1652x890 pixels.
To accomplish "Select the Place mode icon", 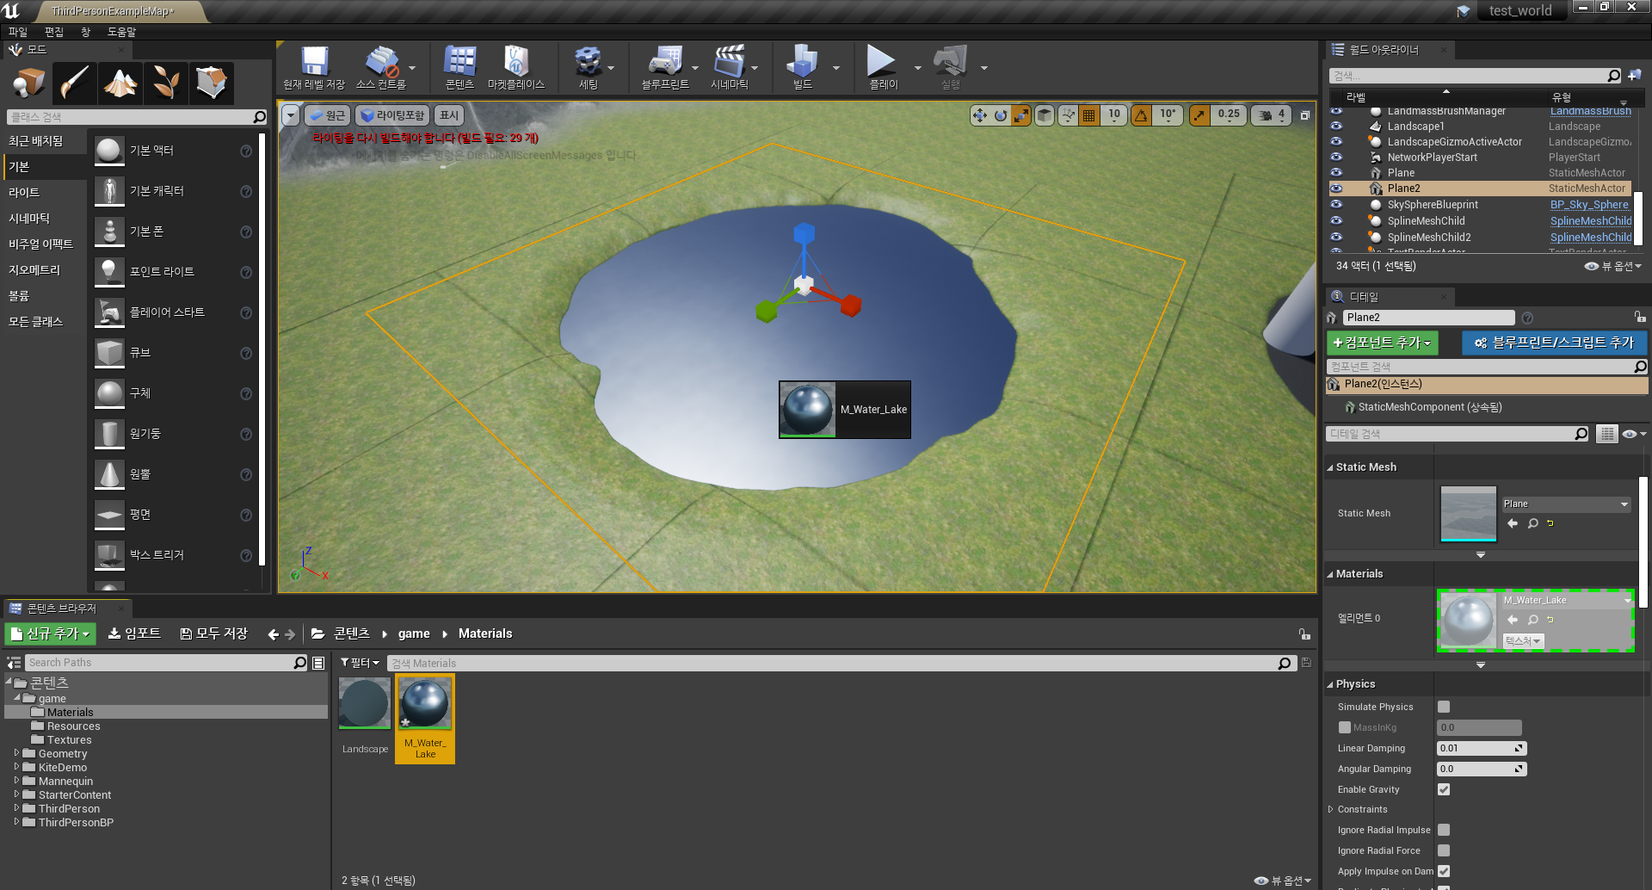I will [x=28, y=83].
